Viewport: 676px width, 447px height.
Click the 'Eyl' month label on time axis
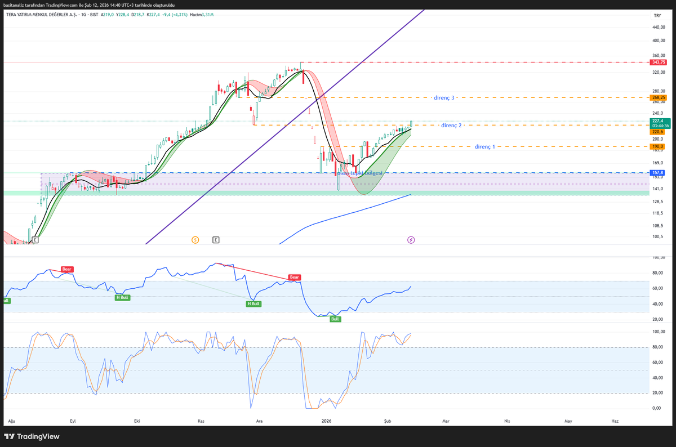coord(73,421)
